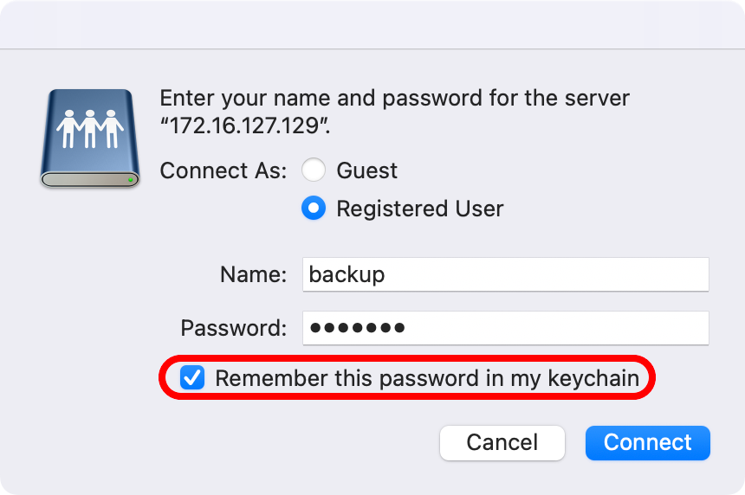Click the "Connect As:" label
This screenshot has height=495, width=745.
tap(223, 170)
